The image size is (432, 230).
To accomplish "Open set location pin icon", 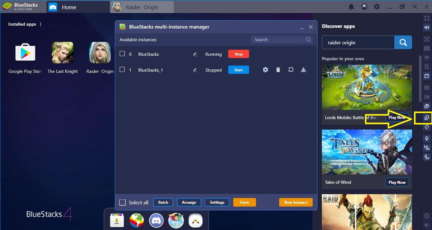I will tap(427, 138).
